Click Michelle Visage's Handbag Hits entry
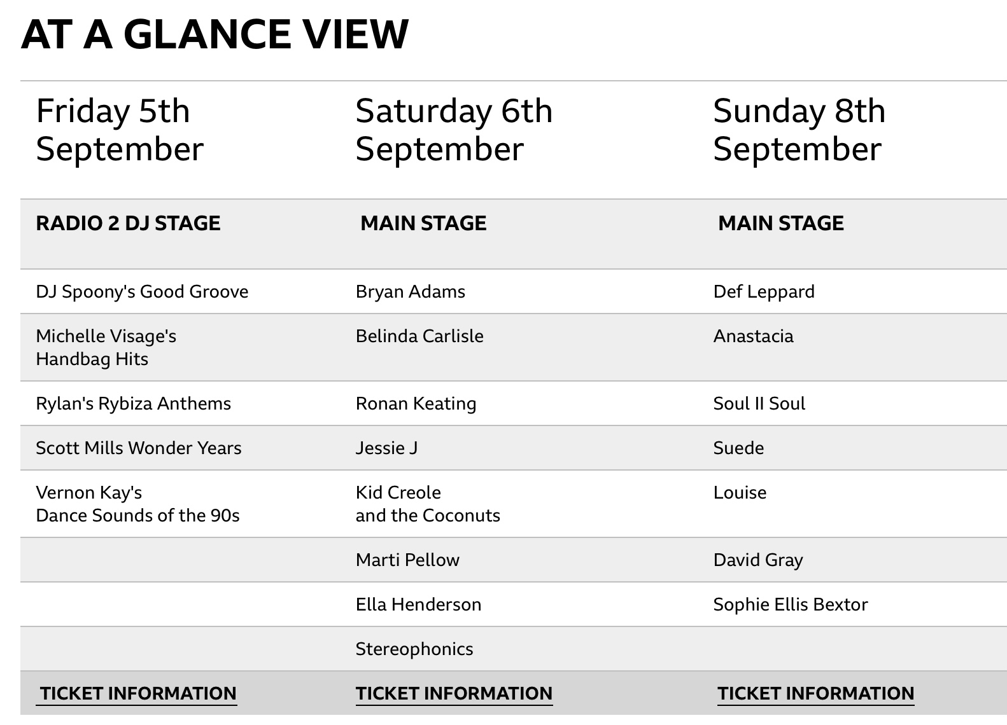1007x725 pixels. (x=106, y=347)
